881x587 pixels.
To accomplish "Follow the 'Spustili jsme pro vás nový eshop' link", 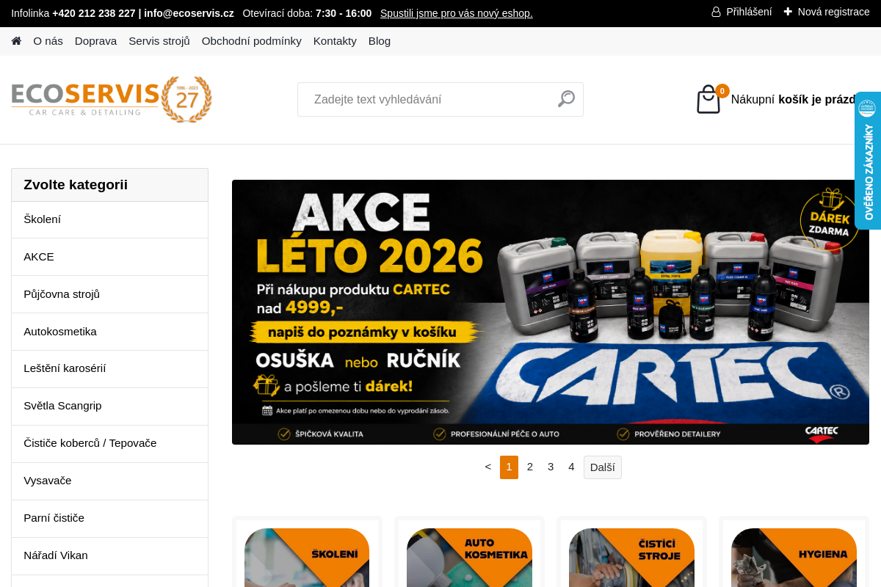I will pyautogui.click(x=457, y=13).
